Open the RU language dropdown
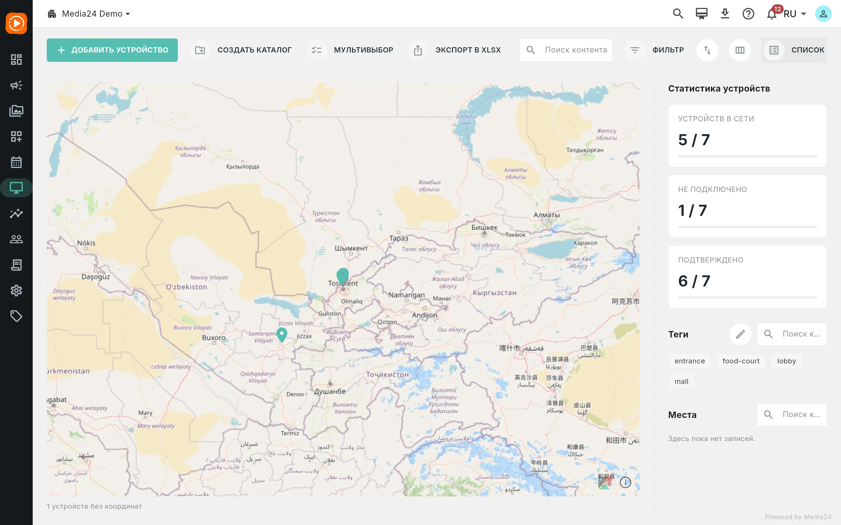Viewport: 841px width, 525px height. [795, 14]
